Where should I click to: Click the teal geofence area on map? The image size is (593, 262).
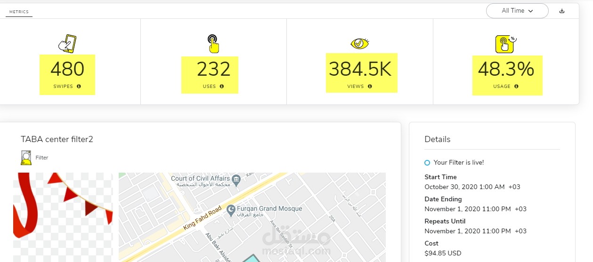coord(252,259)
